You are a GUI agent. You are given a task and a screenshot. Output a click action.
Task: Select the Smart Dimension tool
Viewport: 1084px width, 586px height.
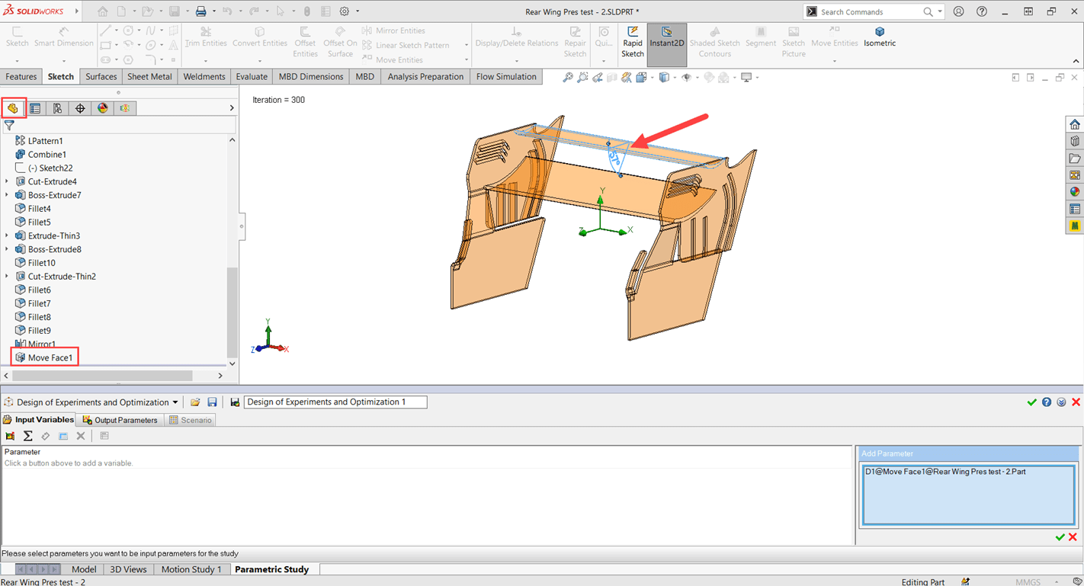[63, 36]
